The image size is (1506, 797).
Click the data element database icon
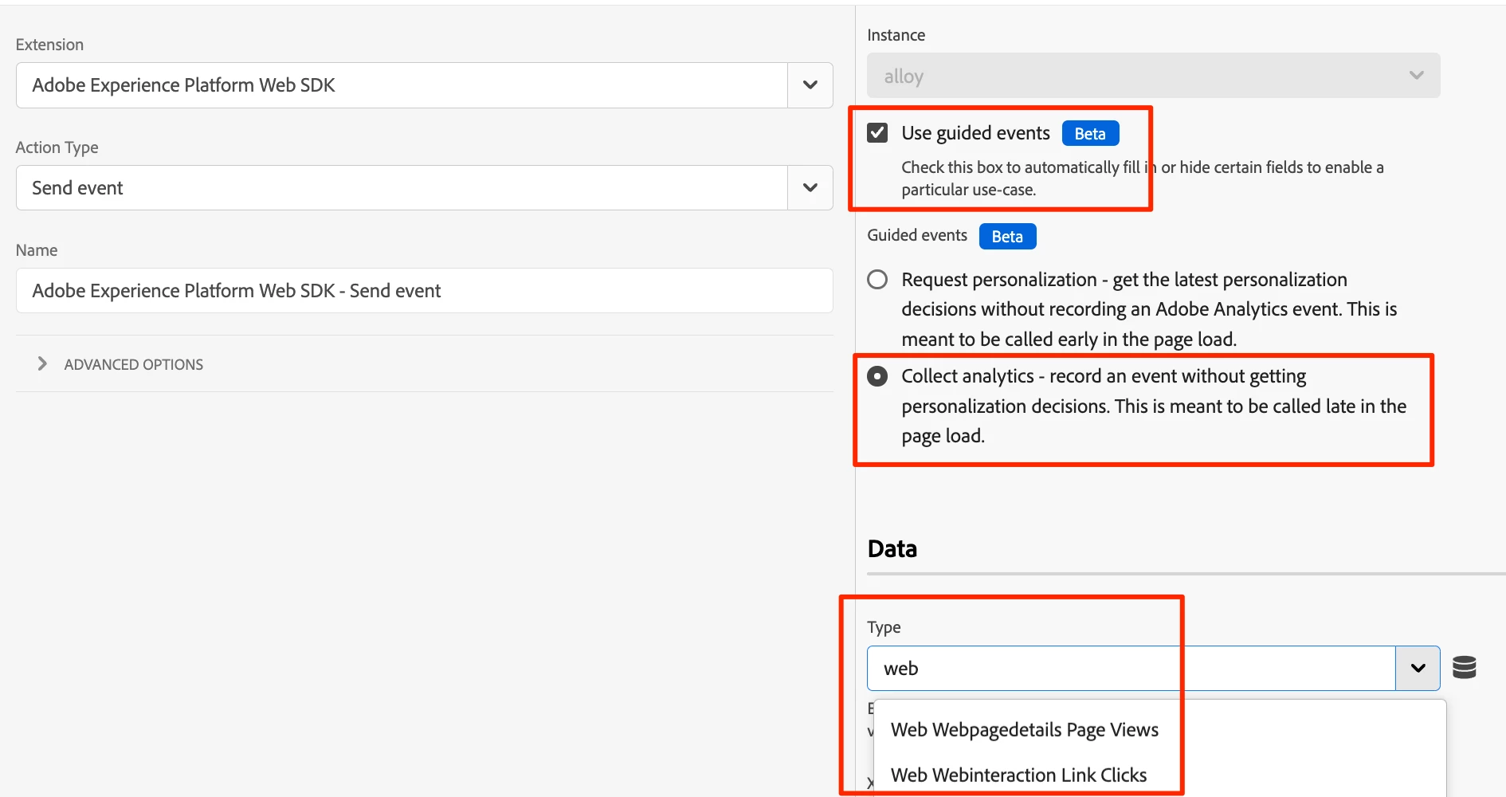tap(1464, 667)
